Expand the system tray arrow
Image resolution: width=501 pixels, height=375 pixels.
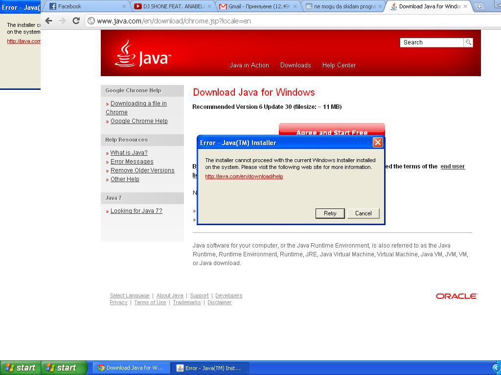pos(496,368)
